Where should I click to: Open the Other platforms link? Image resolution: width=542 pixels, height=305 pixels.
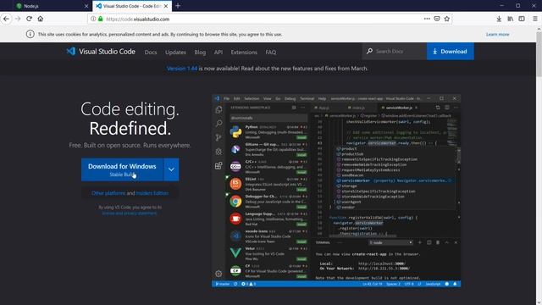coord(108,193)
